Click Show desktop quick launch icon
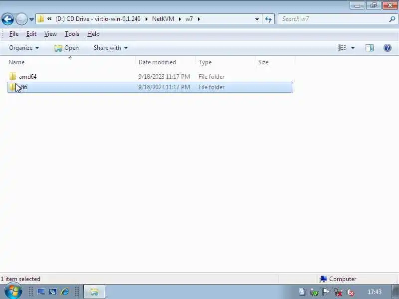The image size is (399, 299). [x=41, y=292]
